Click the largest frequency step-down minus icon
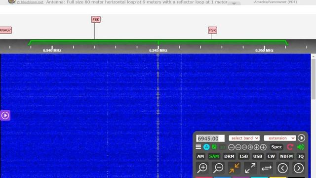 tap(232, 147)
